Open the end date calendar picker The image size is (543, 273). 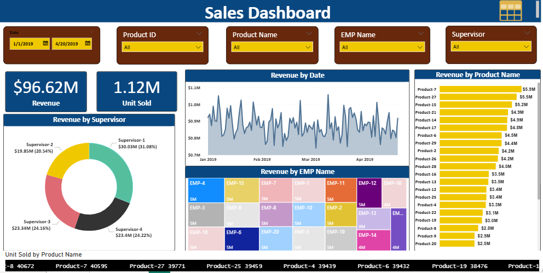(x=89, y=43)
